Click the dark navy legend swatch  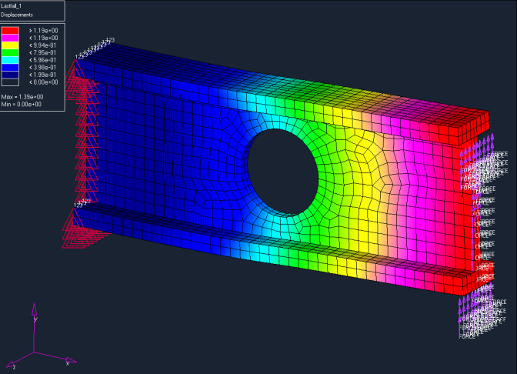point(10,75)
